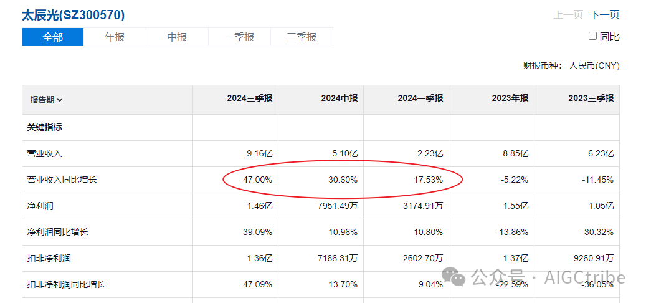Click the -11.45% growth value

(598, 180)
